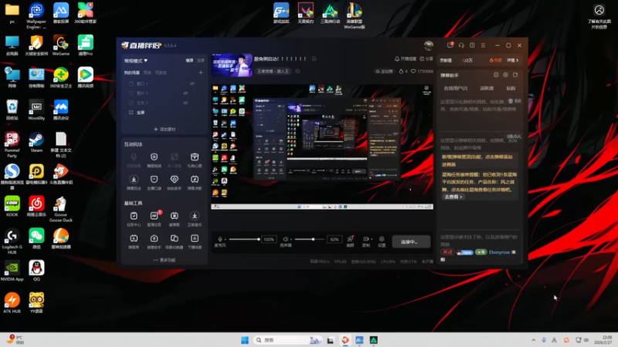Select the 全屏 fullscreen source row
The width and height of the screenshot is (618, 347).
tap(165, 113)
